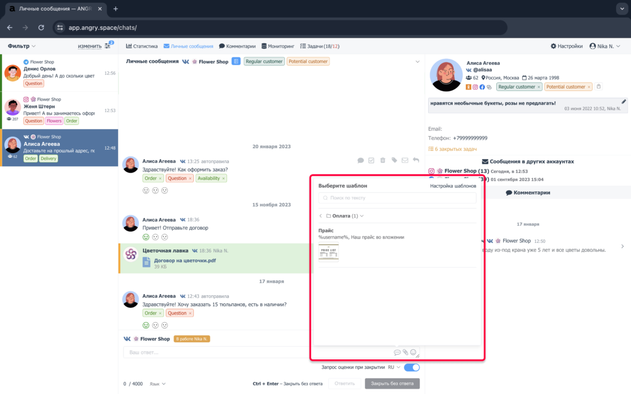Open Настройки settings
Viewport: 631px width, 394px height.
click(x=567, y=46)
